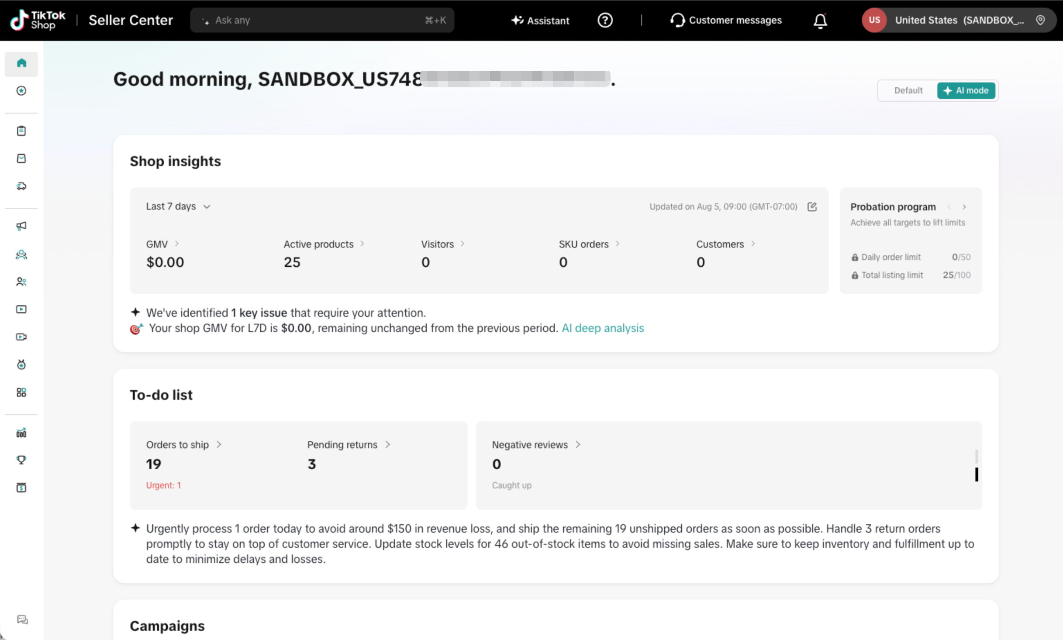The image size is (1063, 640).
Task: Open the Assistant in top bar
Action: pos(540,21)
